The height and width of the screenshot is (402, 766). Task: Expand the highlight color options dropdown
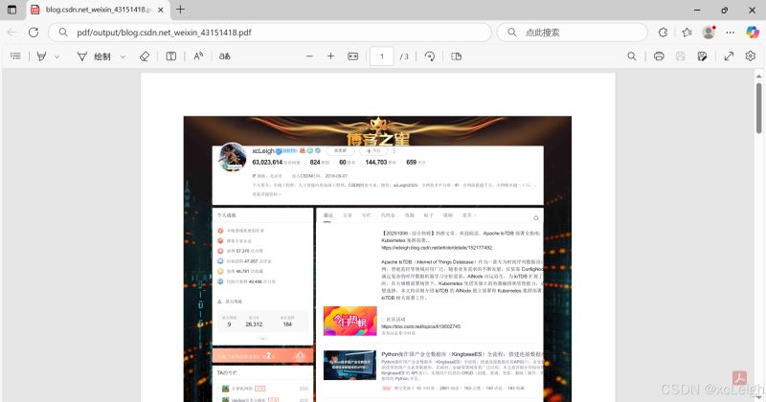56,56
